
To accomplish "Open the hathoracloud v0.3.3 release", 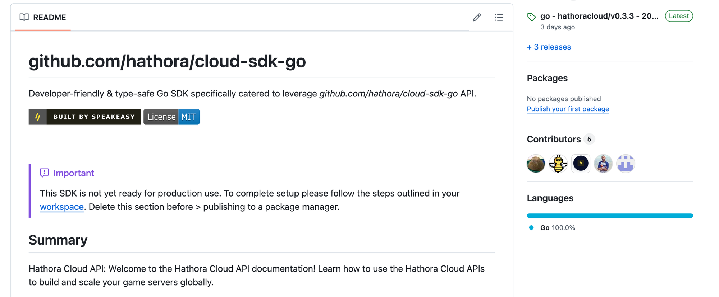I will click(x=599, y=16).
